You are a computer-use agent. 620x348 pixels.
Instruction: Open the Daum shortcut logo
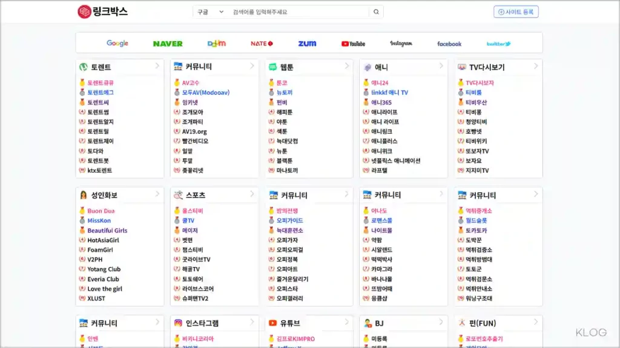click(x=217, y=43)
